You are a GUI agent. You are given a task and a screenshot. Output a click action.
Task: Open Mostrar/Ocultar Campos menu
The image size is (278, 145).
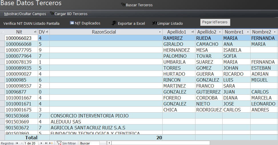[25, 14]
